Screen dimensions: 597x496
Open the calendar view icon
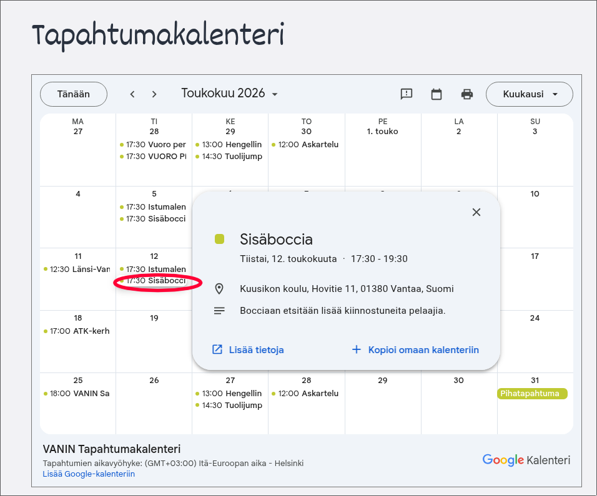coord(437,94)
